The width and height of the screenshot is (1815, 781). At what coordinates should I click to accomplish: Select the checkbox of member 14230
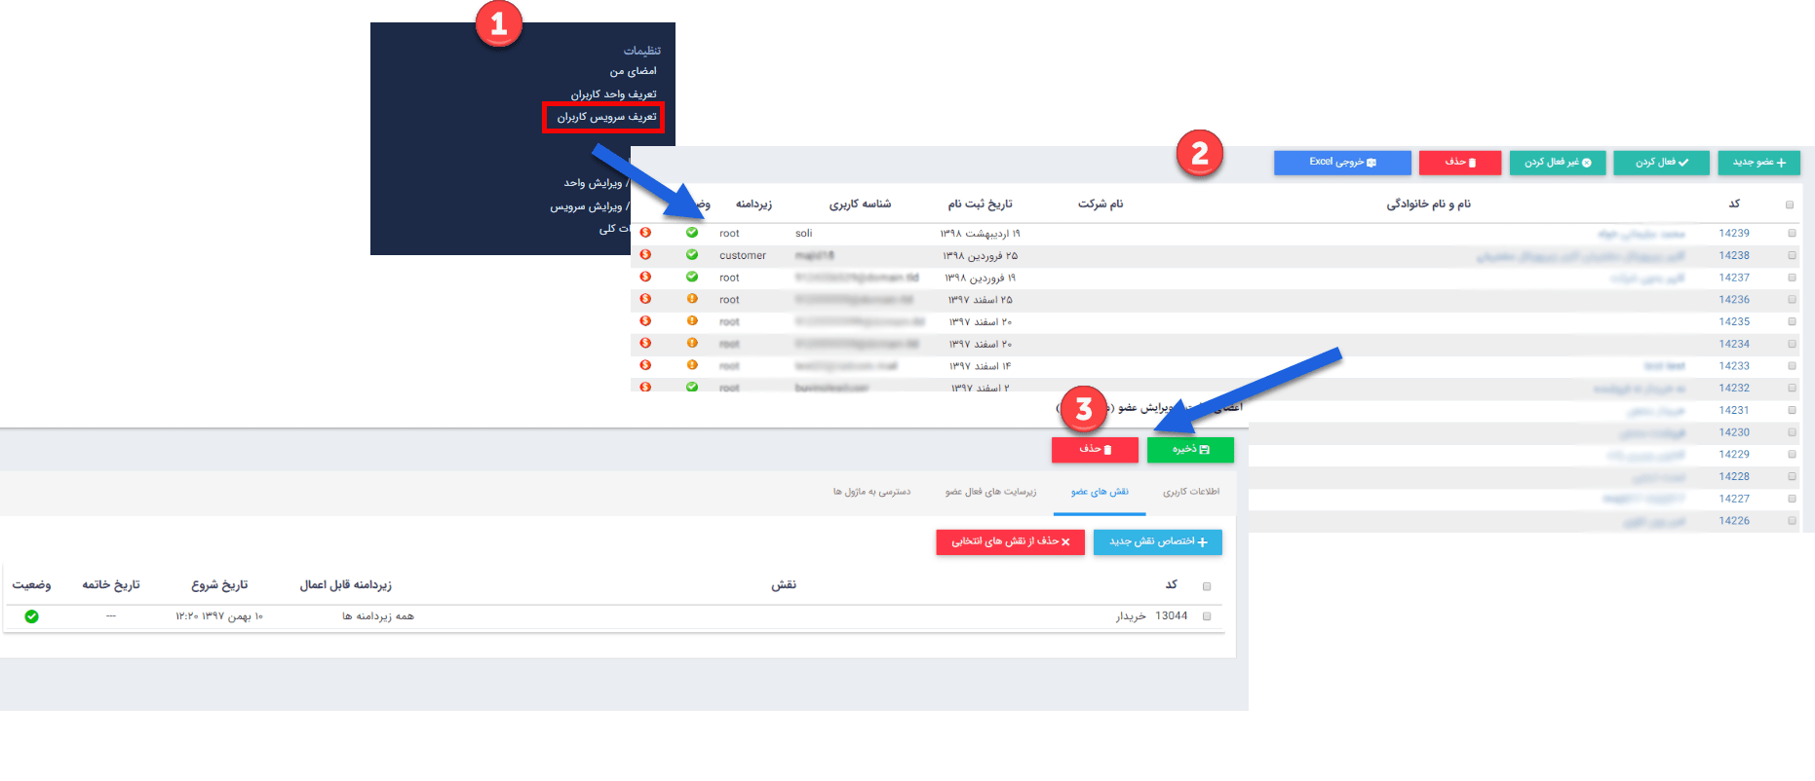(1792, 432)
